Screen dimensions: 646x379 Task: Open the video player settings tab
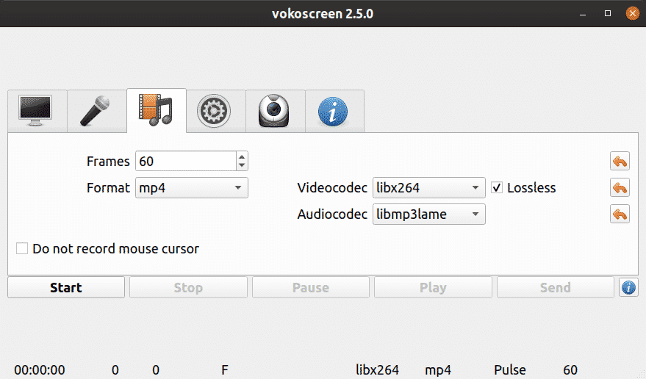215,111
